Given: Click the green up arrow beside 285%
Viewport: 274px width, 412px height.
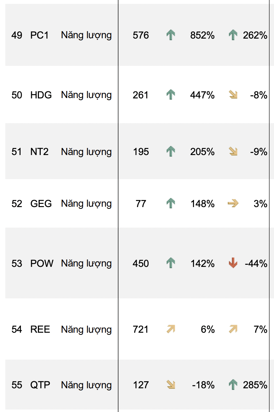Looking at the screenshot, I should tap(233, 385).
